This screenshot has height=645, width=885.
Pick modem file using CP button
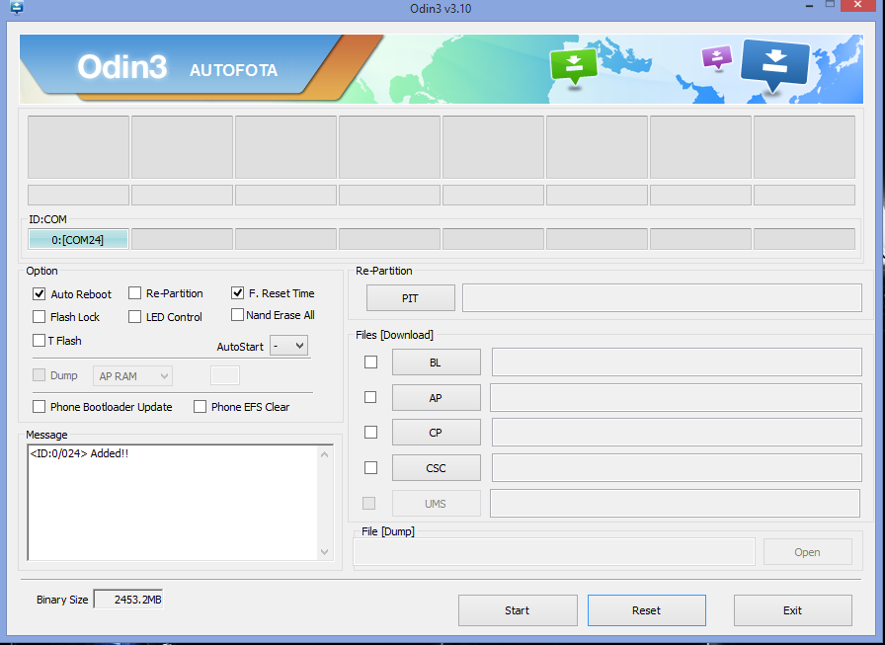click(437, 433)
